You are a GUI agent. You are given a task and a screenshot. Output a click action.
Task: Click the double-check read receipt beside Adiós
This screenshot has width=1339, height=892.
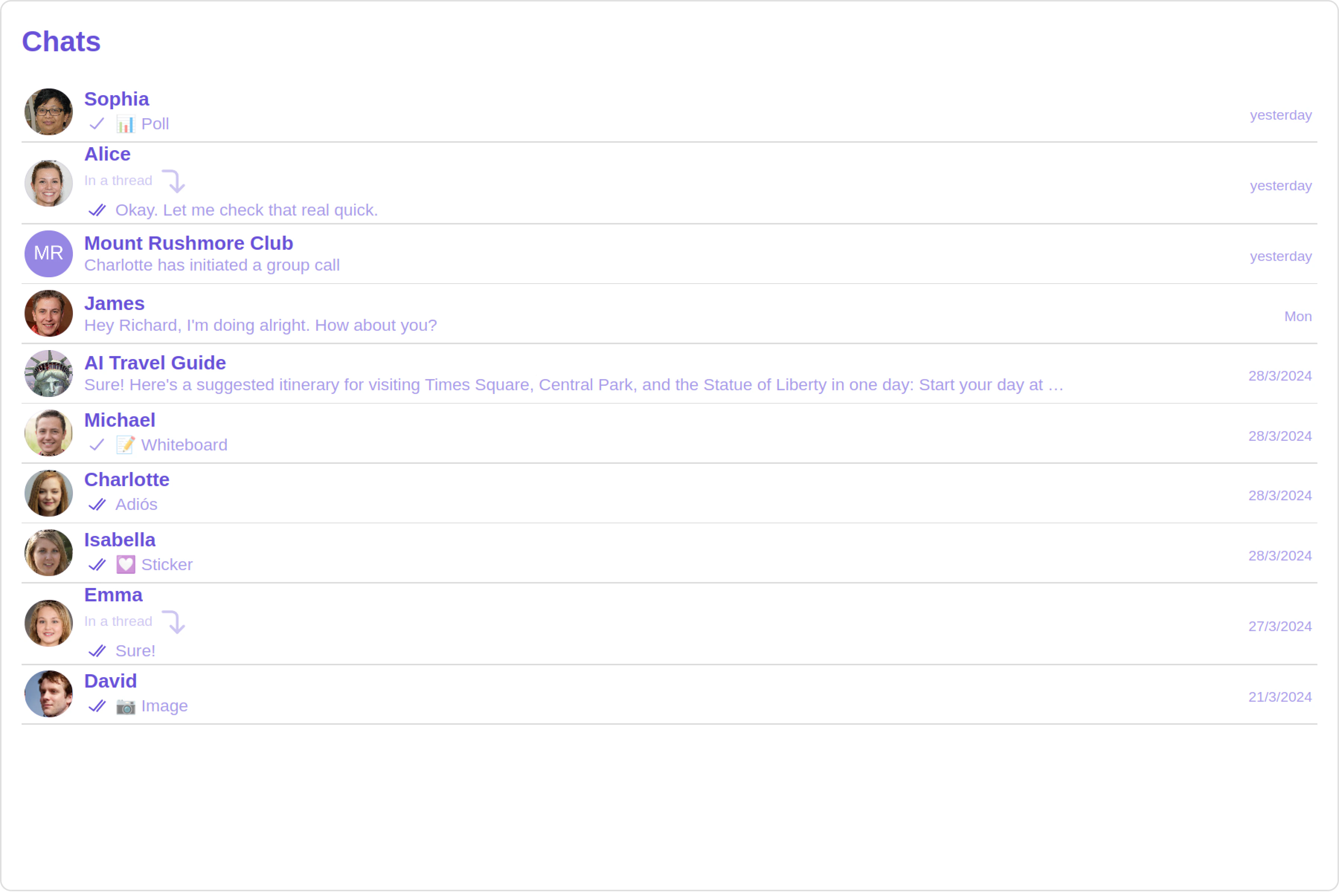coord(97,505)
